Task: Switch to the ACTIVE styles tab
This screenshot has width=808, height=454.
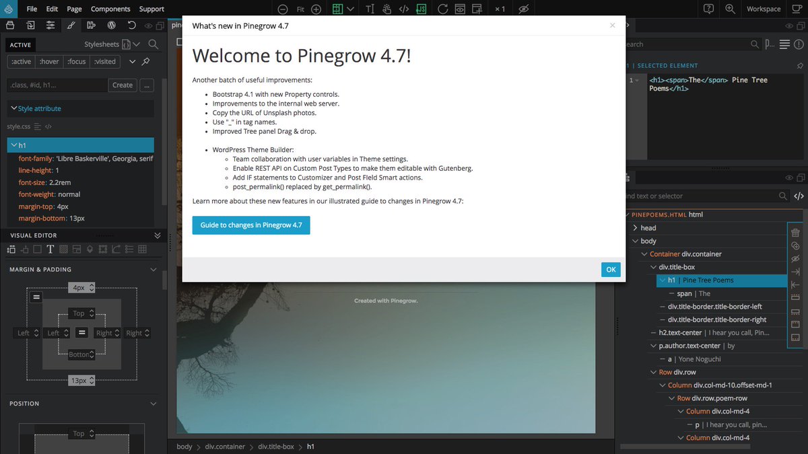Action: pyautogui.click(x=20, y=45)
